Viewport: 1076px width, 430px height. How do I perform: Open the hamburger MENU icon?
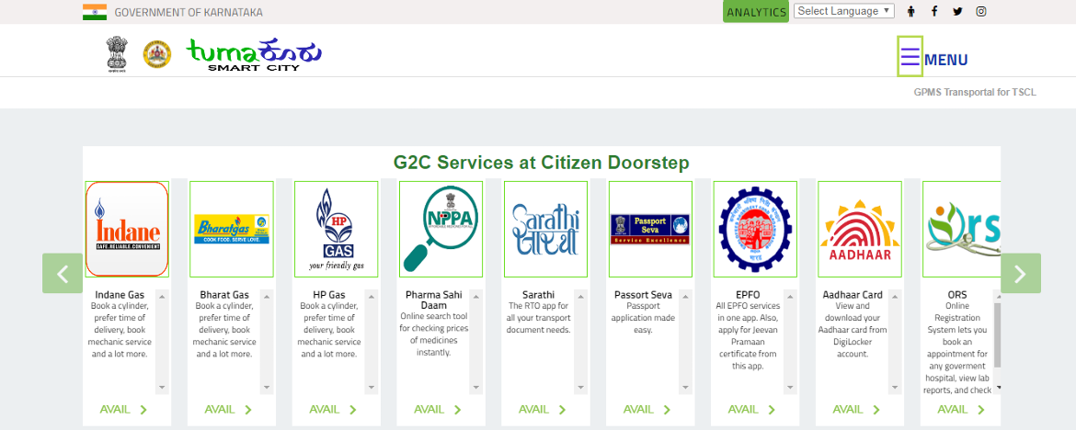coord(910,57)
